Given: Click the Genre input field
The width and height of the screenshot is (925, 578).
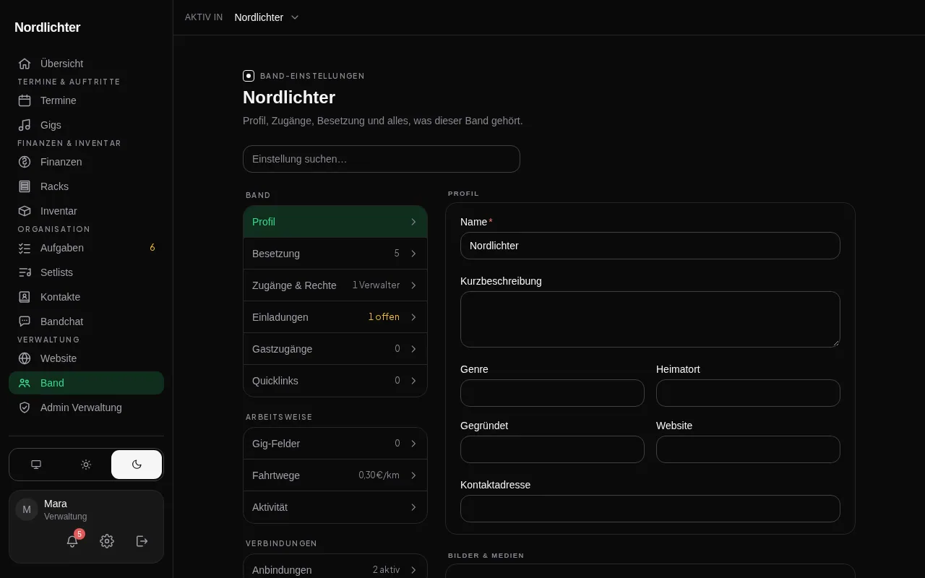Looking at the screenshot, I should (552, 393).
